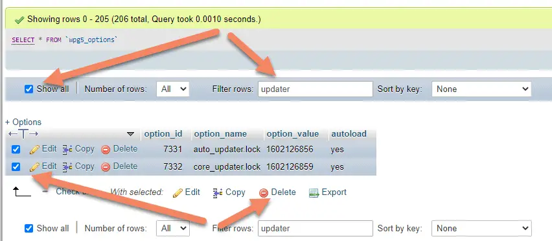Click red Delete icon for auto_updater.lock row
The image size is (552, 241).
[x=106, y=150]
